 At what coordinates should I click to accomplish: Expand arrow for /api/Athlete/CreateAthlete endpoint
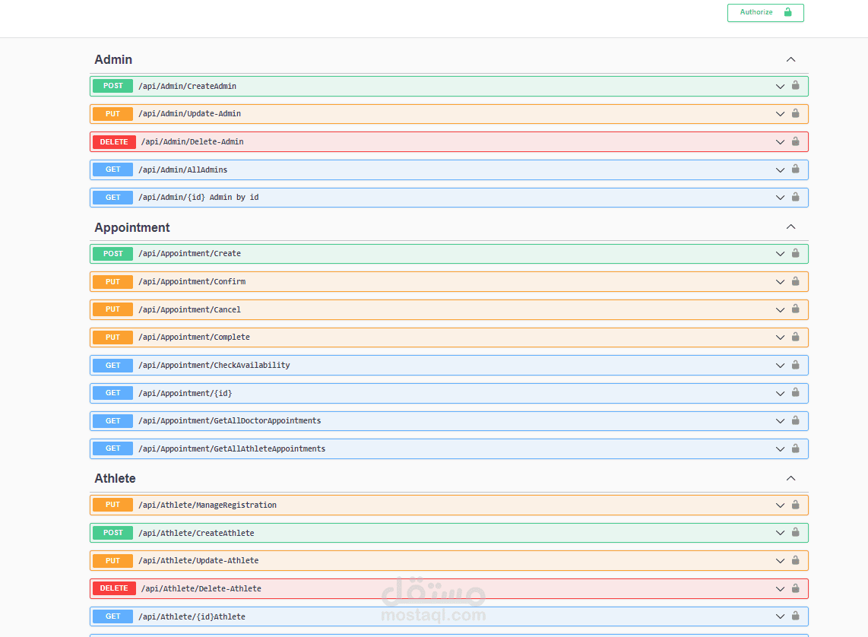tap(780, 533)
